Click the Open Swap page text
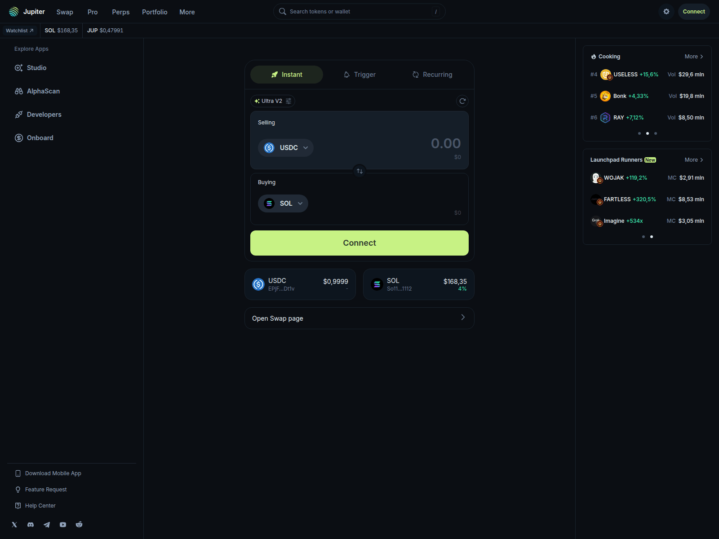The width and height of the screenshot is (719, 539). click(x=278, y=318)
